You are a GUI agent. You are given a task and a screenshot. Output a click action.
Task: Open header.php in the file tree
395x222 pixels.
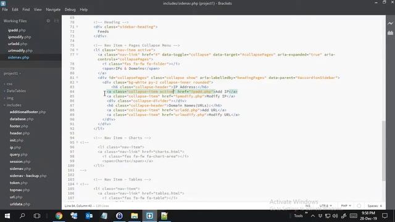[x=20, y=133]
